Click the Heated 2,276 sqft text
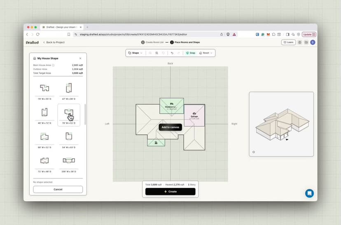The height and width of the screenshot is (225, 341). pos(175,185)
